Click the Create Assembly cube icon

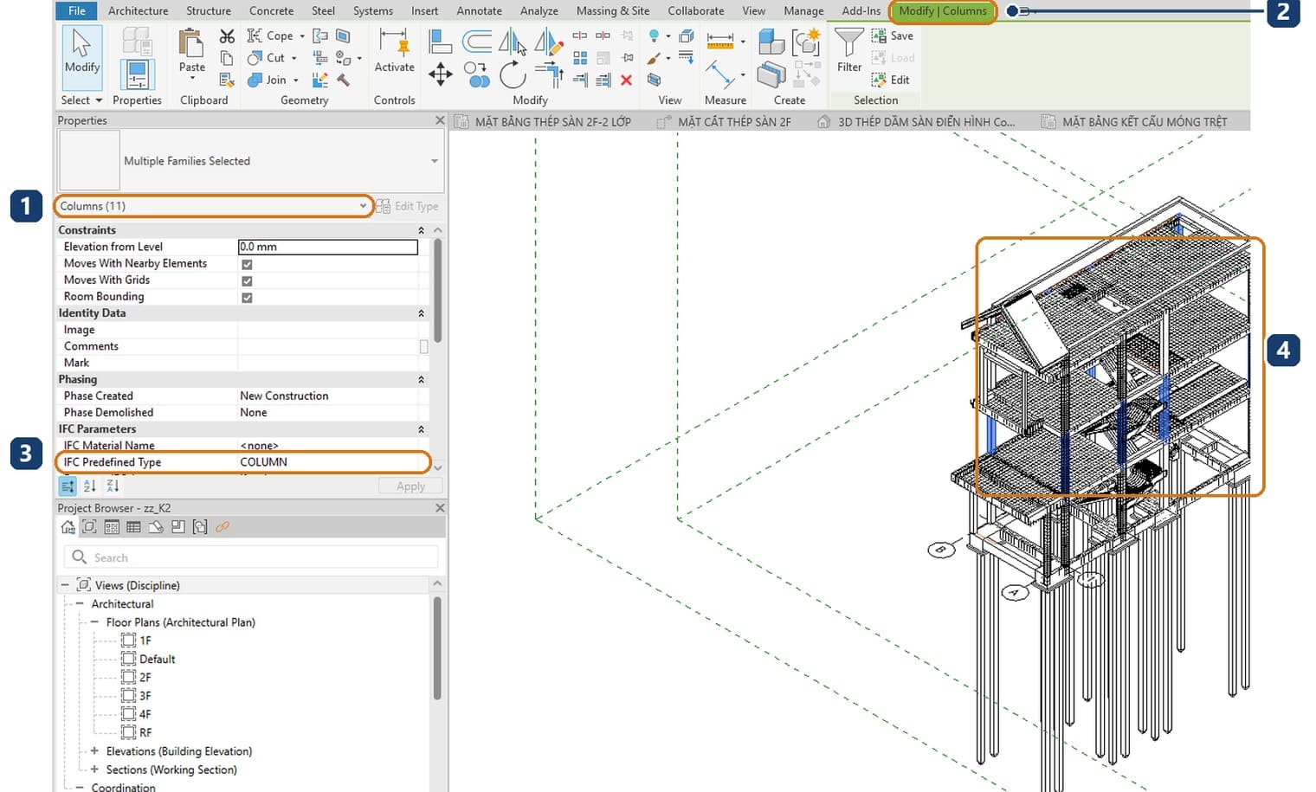click(771, 41)
